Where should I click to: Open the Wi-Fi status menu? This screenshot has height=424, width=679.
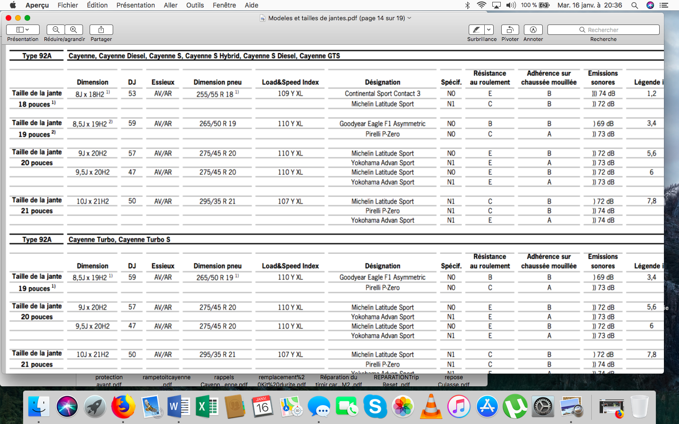[x=481, y=5]
